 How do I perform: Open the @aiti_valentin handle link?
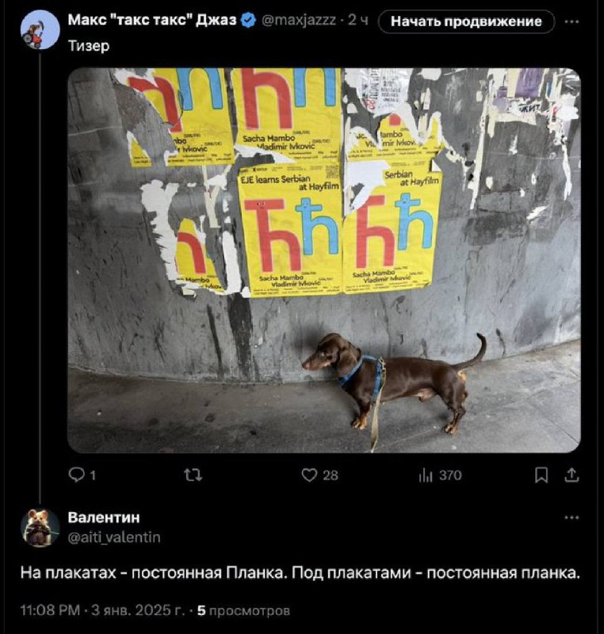coord(114,537)
